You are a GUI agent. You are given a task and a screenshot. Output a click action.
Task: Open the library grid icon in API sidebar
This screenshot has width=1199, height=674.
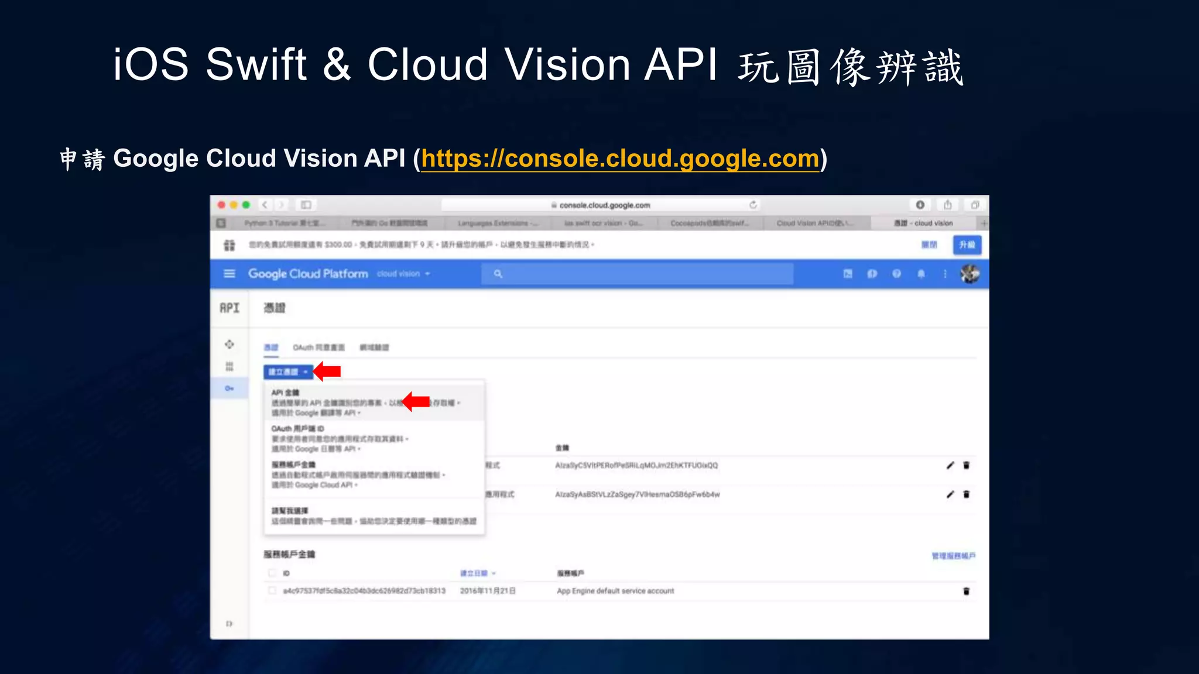pos(229,367)
